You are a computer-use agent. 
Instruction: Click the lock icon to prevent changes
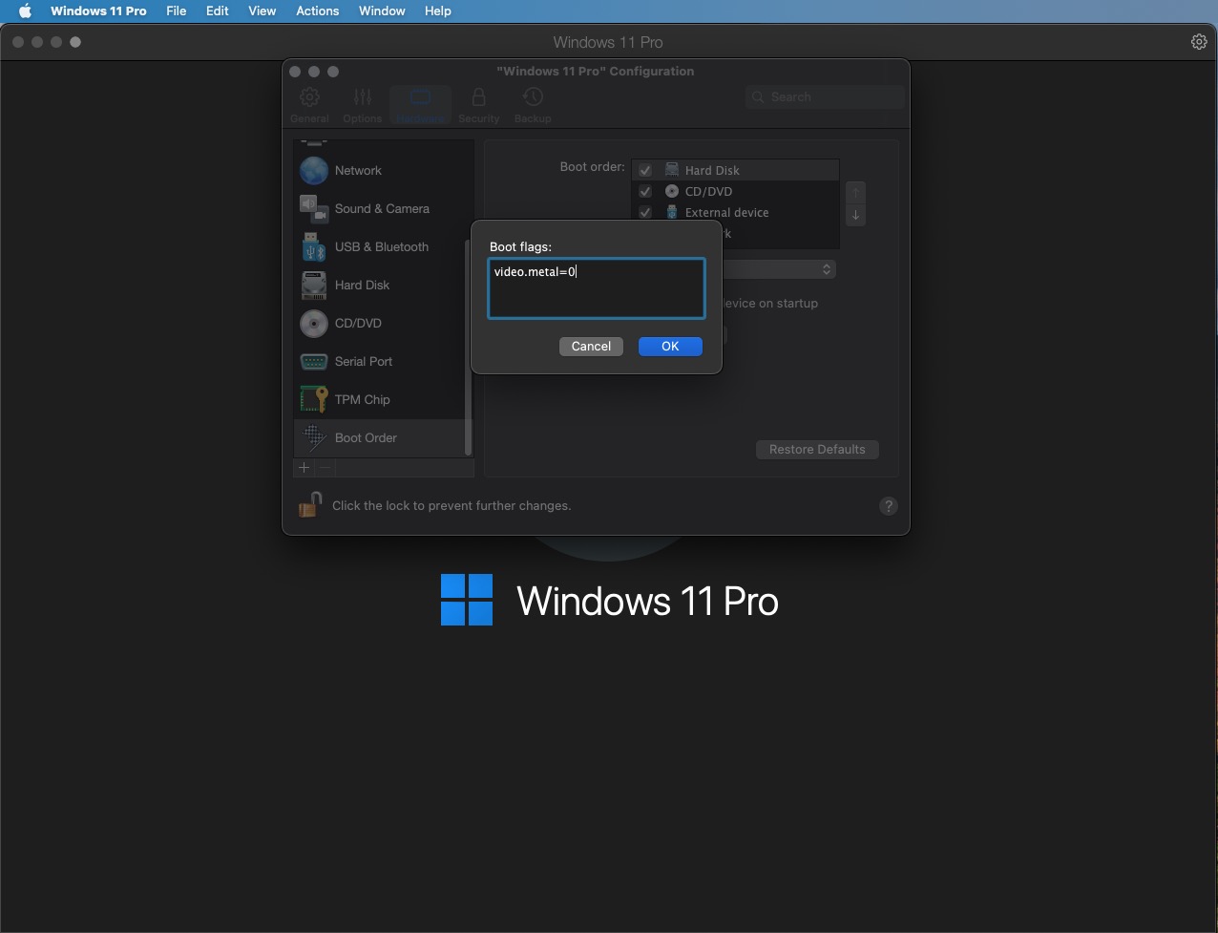[309, 504]
